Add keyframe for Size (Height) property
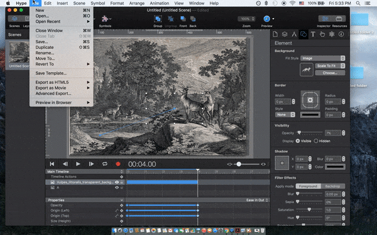This screenshot has height=235, width=377. click(121, 221)
